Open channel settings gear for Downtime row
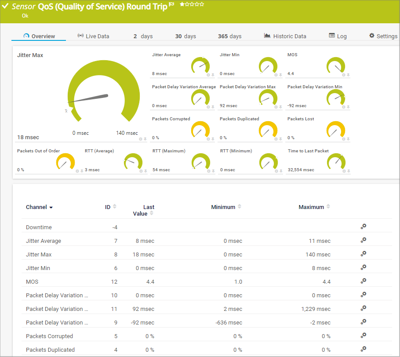This screenshot has height=357, width=400. click(x=363, y=227)
